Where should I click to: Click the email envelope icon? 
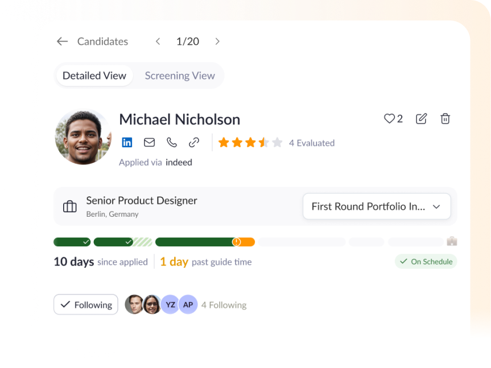(x=149, y=142)
